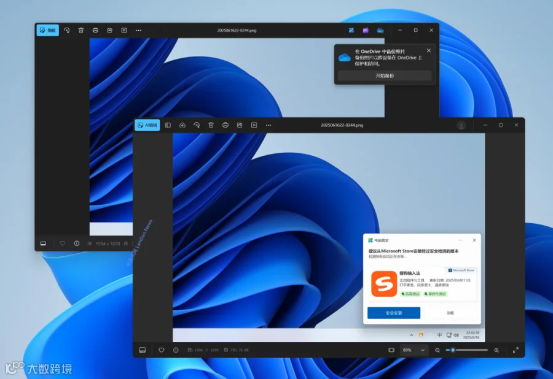The width and height of the screenshot is (553, 379).
Task: Dismiss the OneDrive backup notification
Action: click(429, 51)
